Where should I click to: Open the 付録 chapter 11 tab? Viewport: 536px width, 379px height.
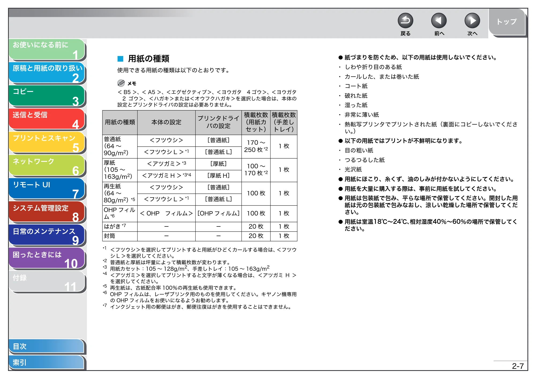coord(47,282)
